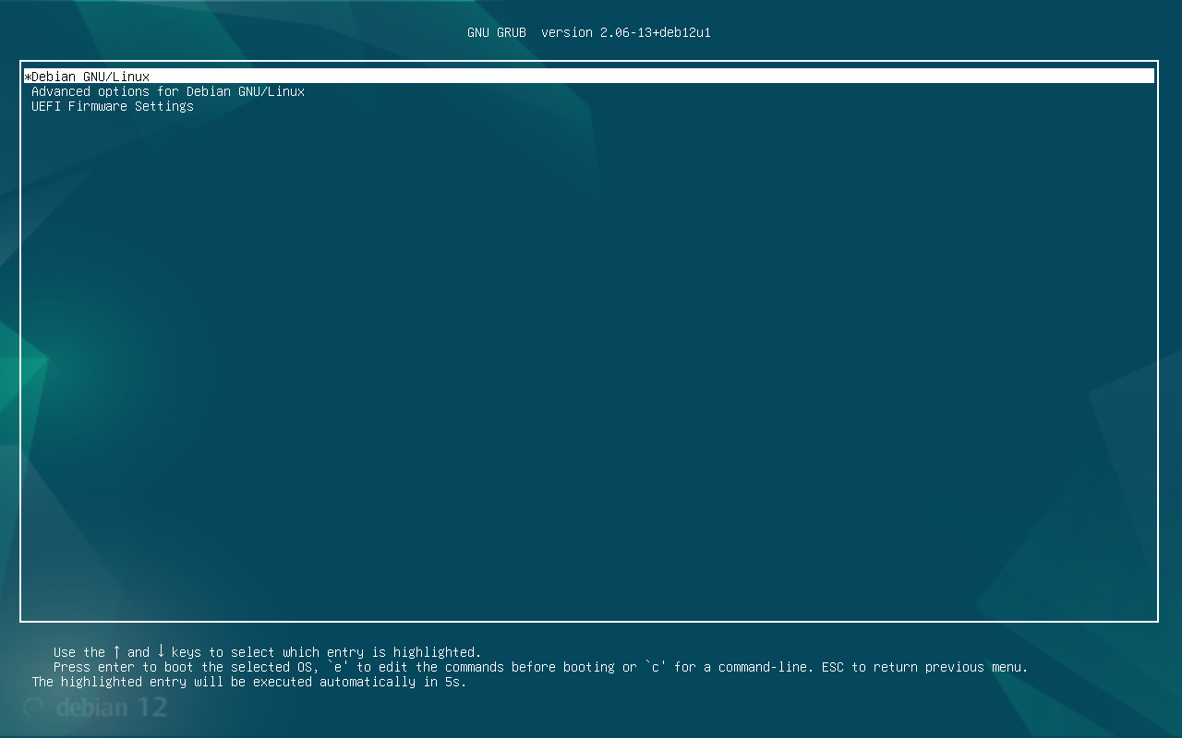Viewport: 1182px width, 738px height.
Task: Open Advanced options for Debian GNU/Linux
Action: pos(168,91)
